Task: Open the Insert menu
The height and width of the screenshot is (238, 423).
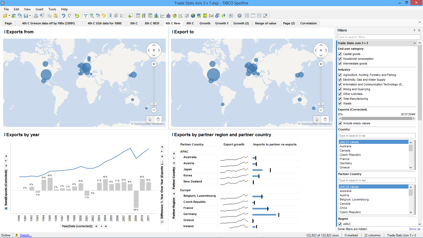Action: tap(39, 9)
